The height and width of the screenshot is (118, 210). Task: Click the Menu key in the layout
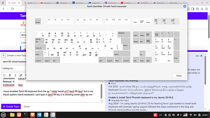[118, 60]
